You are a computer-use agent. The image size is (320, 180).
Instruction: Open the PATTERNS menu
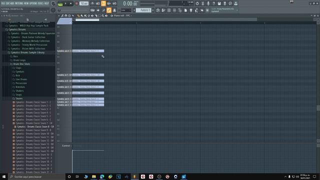point(19,3)
